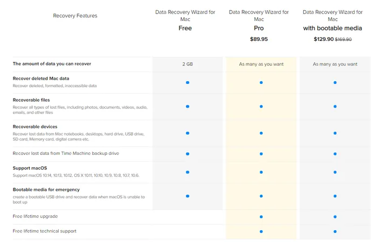Click the Pro column dot for Recoverable files
Screen dimensions: 388x242
[261, 106]
